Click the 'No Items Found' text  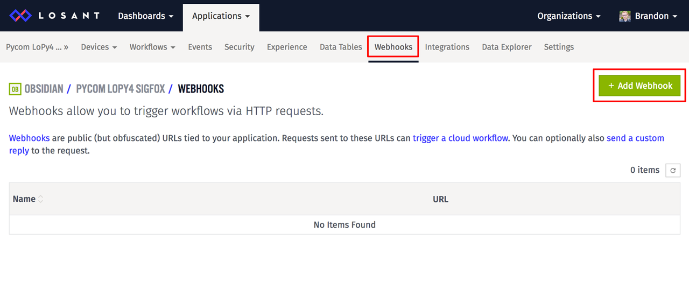pyautogui.click(x=344, y=225)
